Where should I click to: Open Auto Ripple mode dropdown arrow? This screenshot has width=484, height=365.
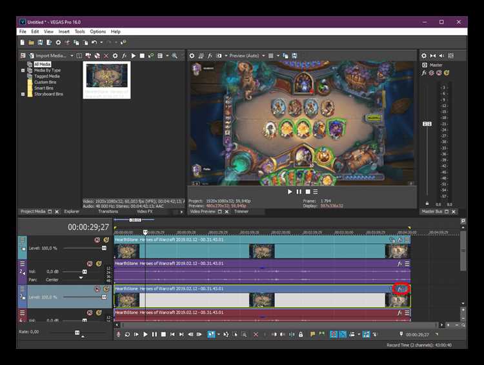click(x=359, y=334)
